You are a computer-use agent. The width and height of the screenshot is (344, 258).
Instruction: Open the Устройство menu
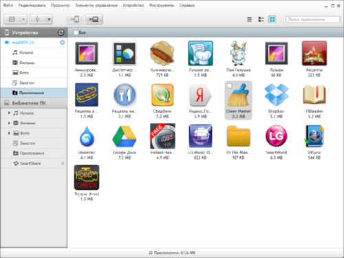pyautogui.click(x=133, y=6)
